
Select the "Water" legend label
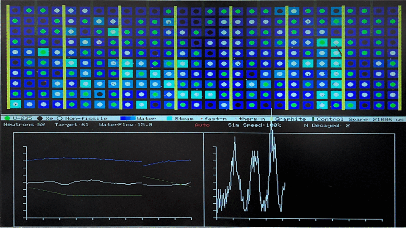[147, 118]
